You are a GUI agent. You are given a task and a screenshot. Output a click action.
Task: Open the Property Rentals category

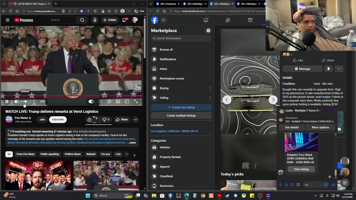[181, 157]
